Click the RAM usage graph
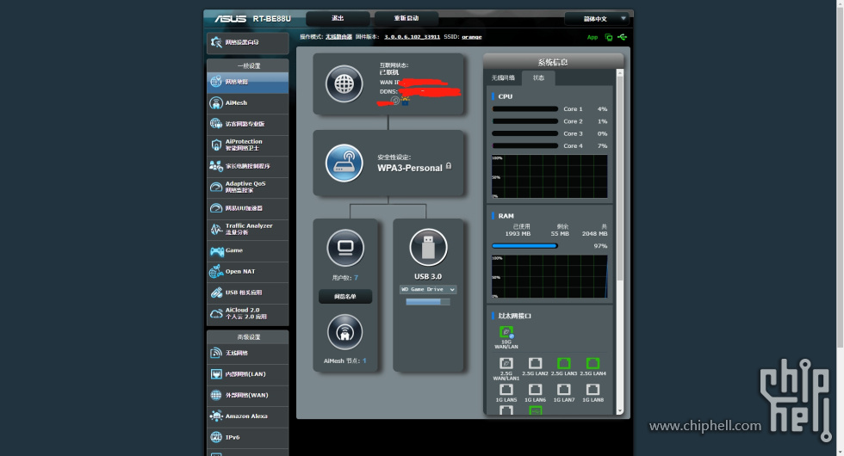The width and height of the screenshot is (844, 456). point(549,276)
